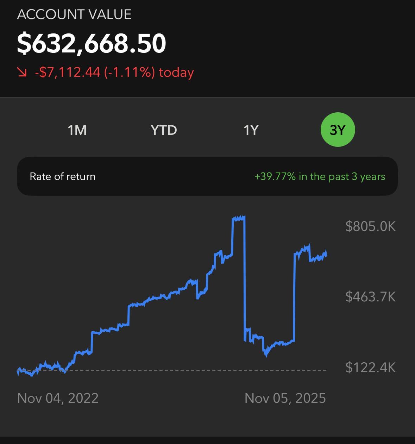This screenshot has width=415, height=444.
Task: Click the ACCOUNT VALUE heading
Action: tap(74, 14)
